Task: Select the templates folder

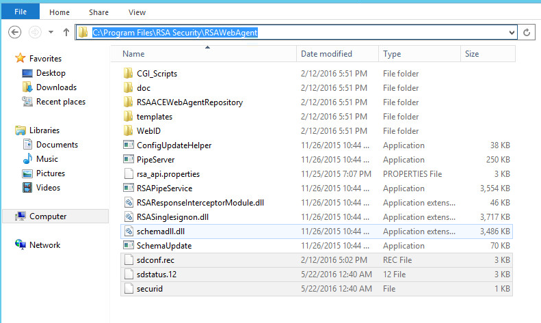Action: pos(317,117)
